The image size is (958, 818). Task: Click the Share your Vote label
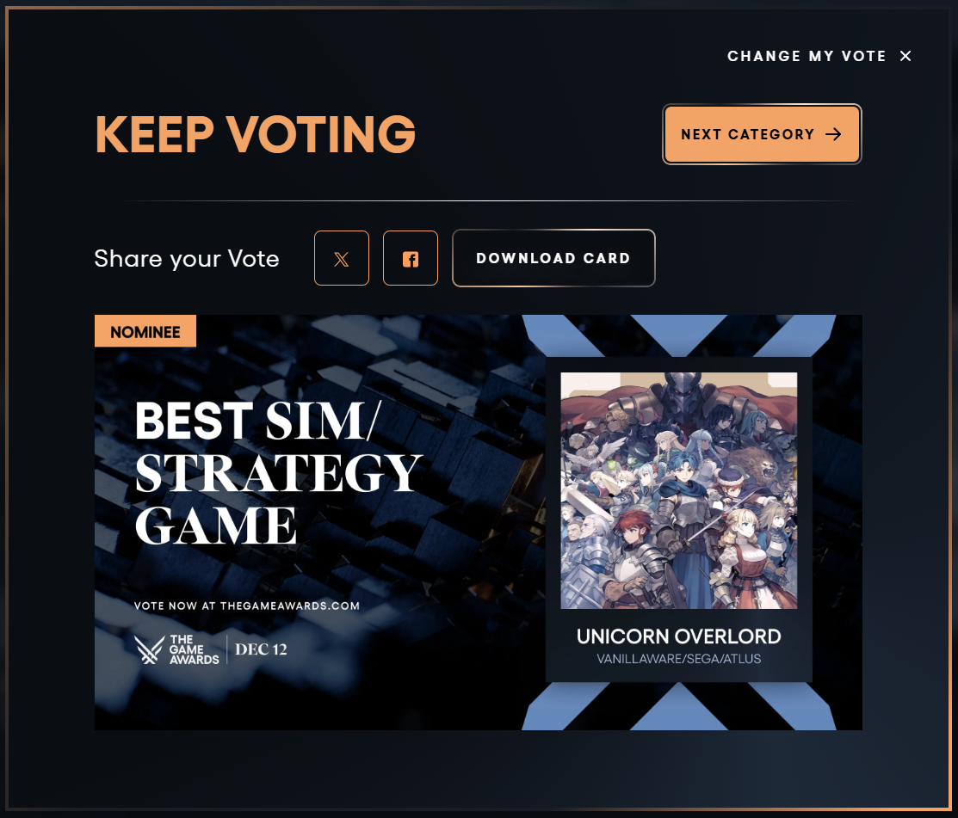click(187, 259)
